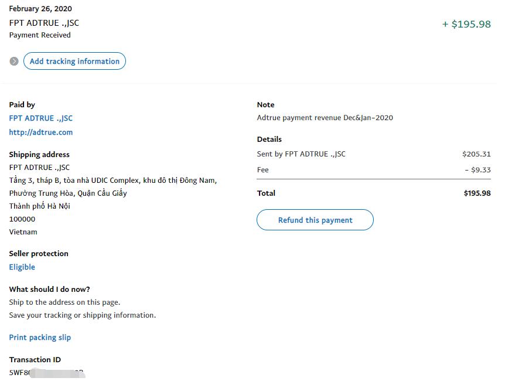Click the bold $195.98 total value
Viewport: 505px width, 388px height.
pyautogui.click(x=477, y=193)
